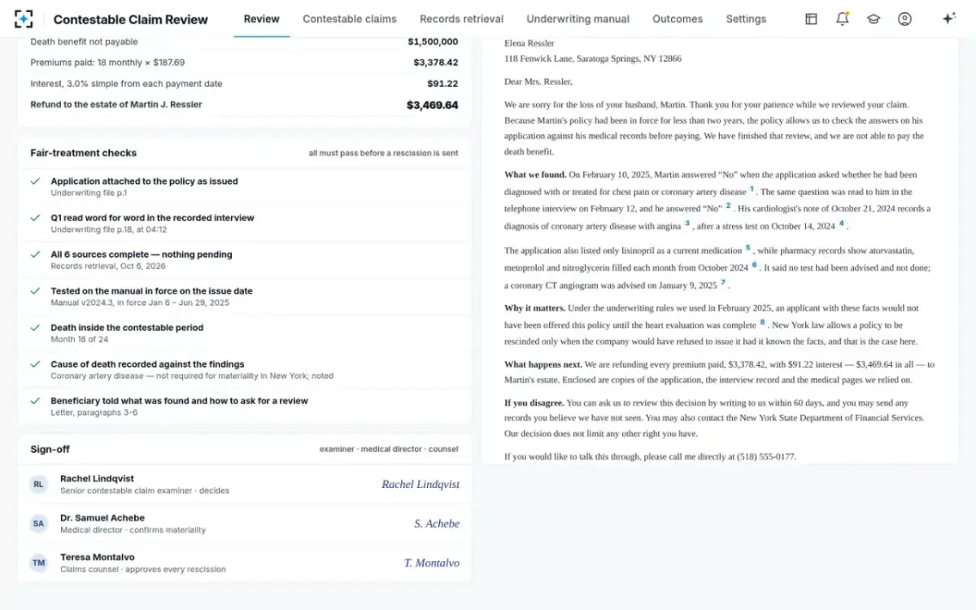
Task: Click 'all must pass before a rescission is sent'
Action: (383, 153)
